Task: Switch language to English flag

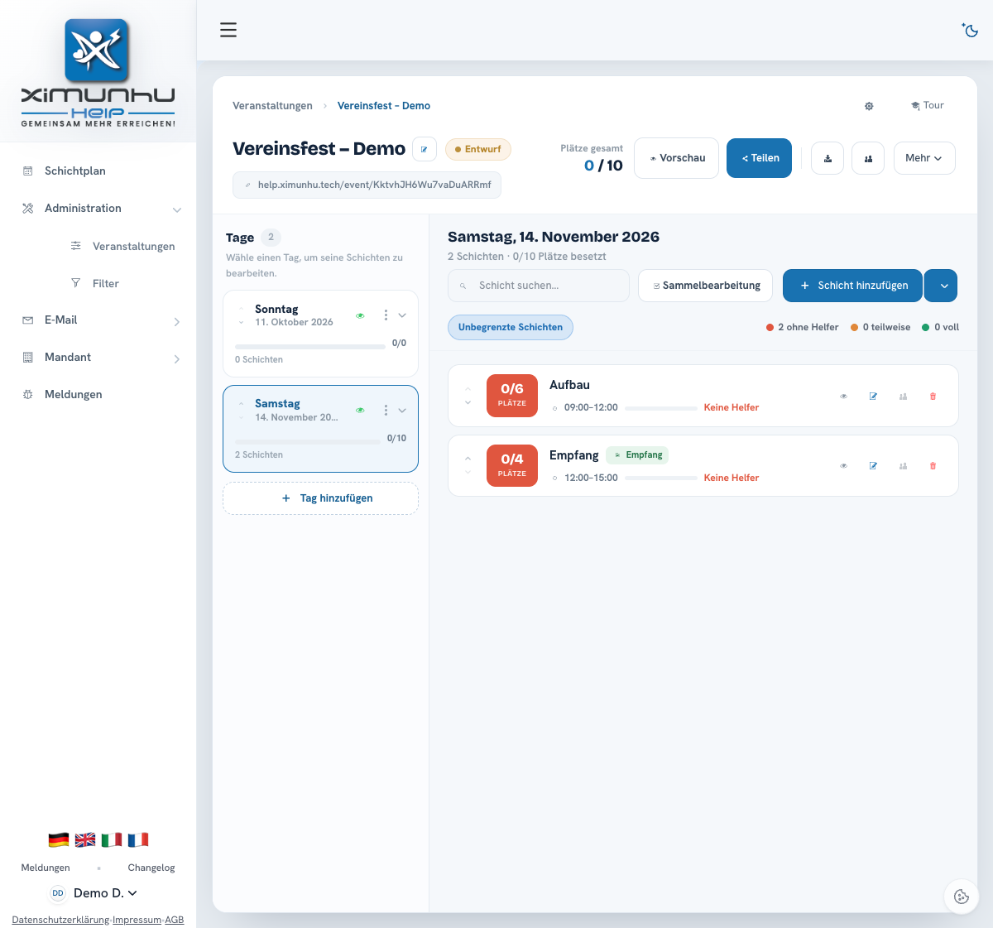Action: (x=85, y=839)
